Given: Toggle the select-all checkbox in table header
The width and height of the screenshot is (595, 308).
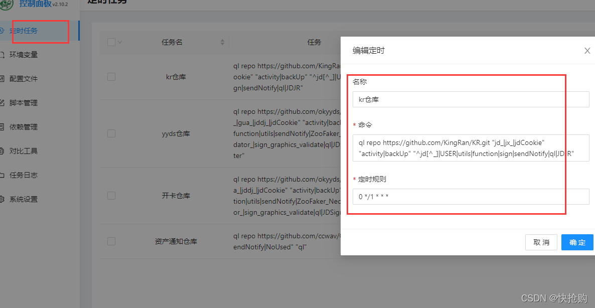Looking at the screenshot, I should (111, 42).
